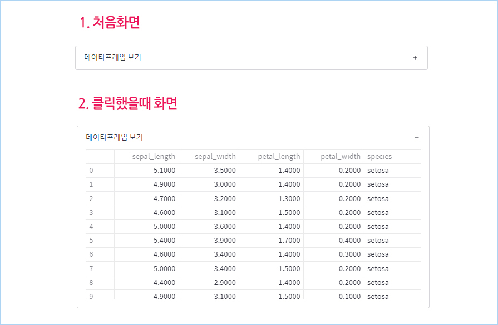The image size is (498, 325).
Task: Click petal_width cell 0.4000 in row 5
Action: (334, 241)
